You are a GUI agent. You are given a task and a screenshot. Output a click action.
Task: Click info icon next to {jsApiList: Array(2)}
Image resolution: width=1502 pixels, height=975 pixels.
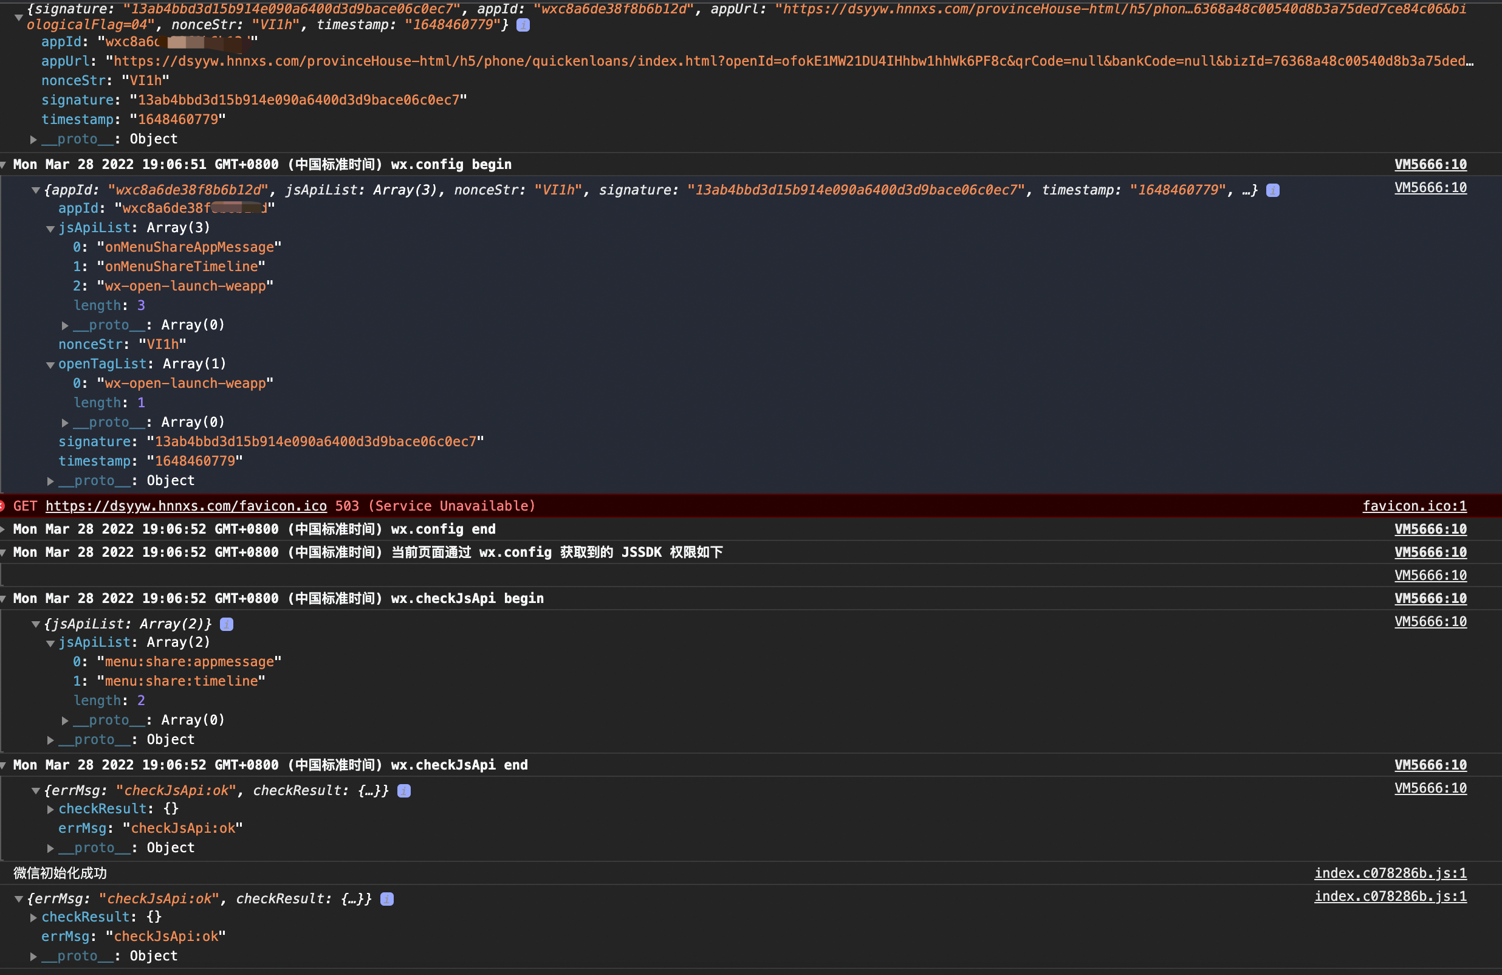227,624
